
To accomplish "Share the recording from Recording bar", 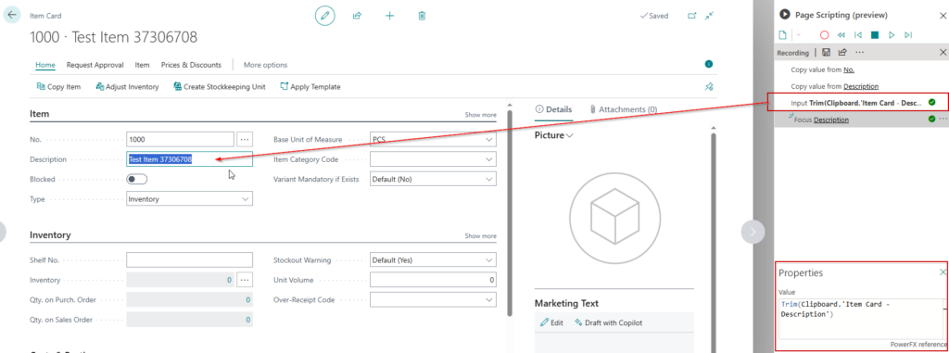I will [x=842, y=53].
